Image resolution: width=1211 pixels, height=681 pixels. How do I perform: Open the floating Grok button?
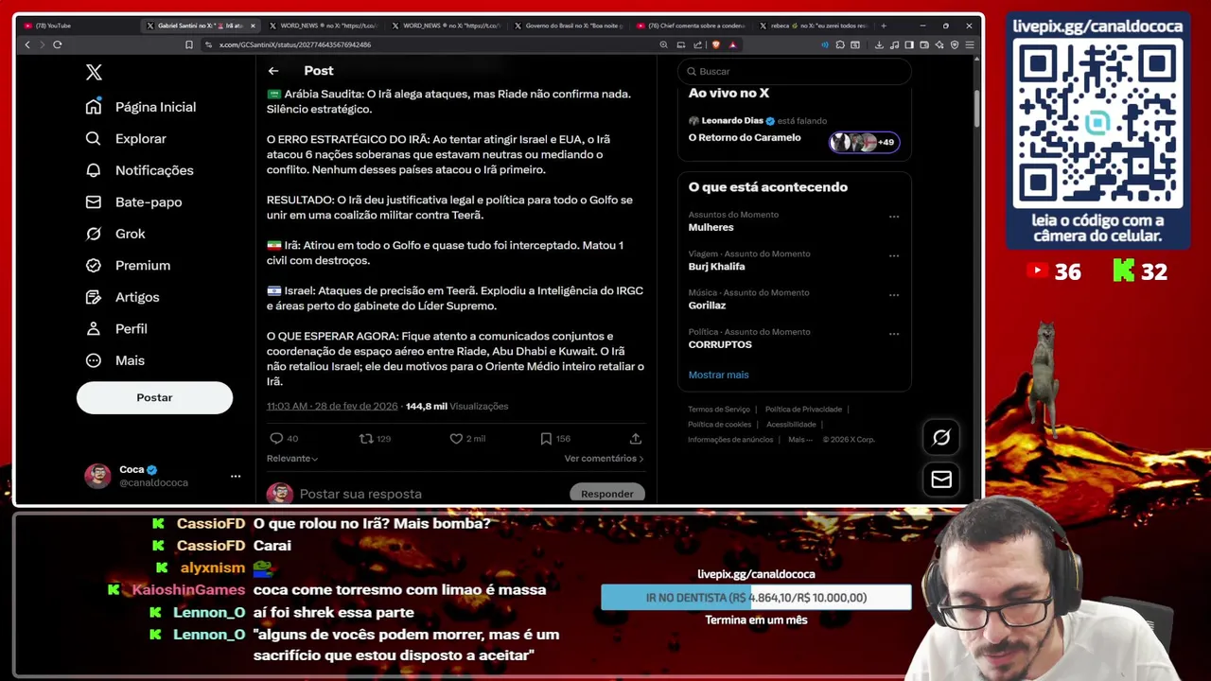tap(941, 437)
